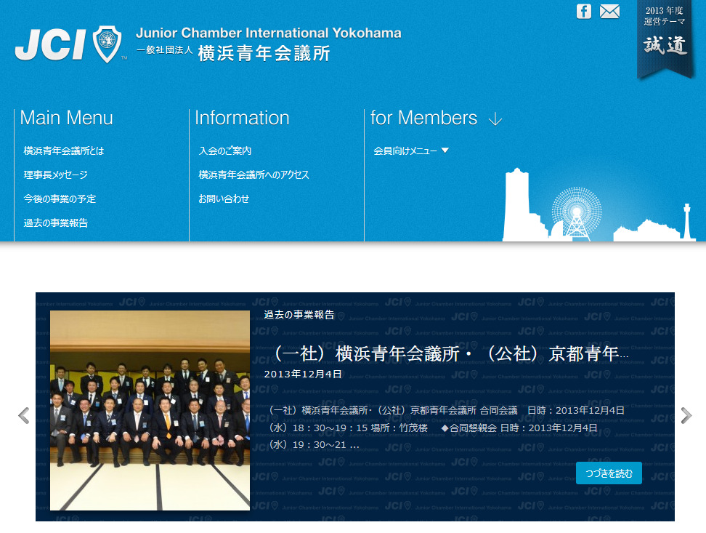Open 横浜青年会議所へのアクセス link
This screenshot has width=706, height=533.
pos(253,175)
